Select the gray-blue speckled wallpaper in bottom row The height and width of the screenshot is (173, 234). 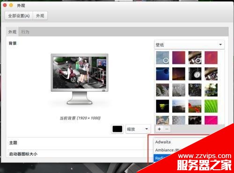pos(179,120)
